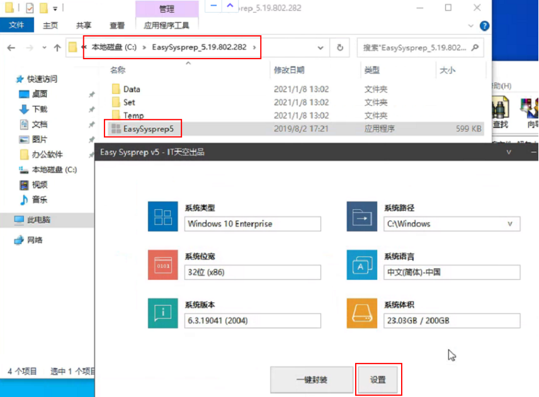The height and width of the screenshot is (397, 539).
Task: Click the 系统路径 folder arrow icon
Action: [362, 216]
